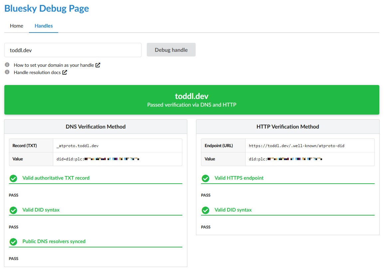The width and height of the screenshot is (388, 270).
Task: Click 'Passed verification via DNS and HTTP' text
Action: click(192, 105)
